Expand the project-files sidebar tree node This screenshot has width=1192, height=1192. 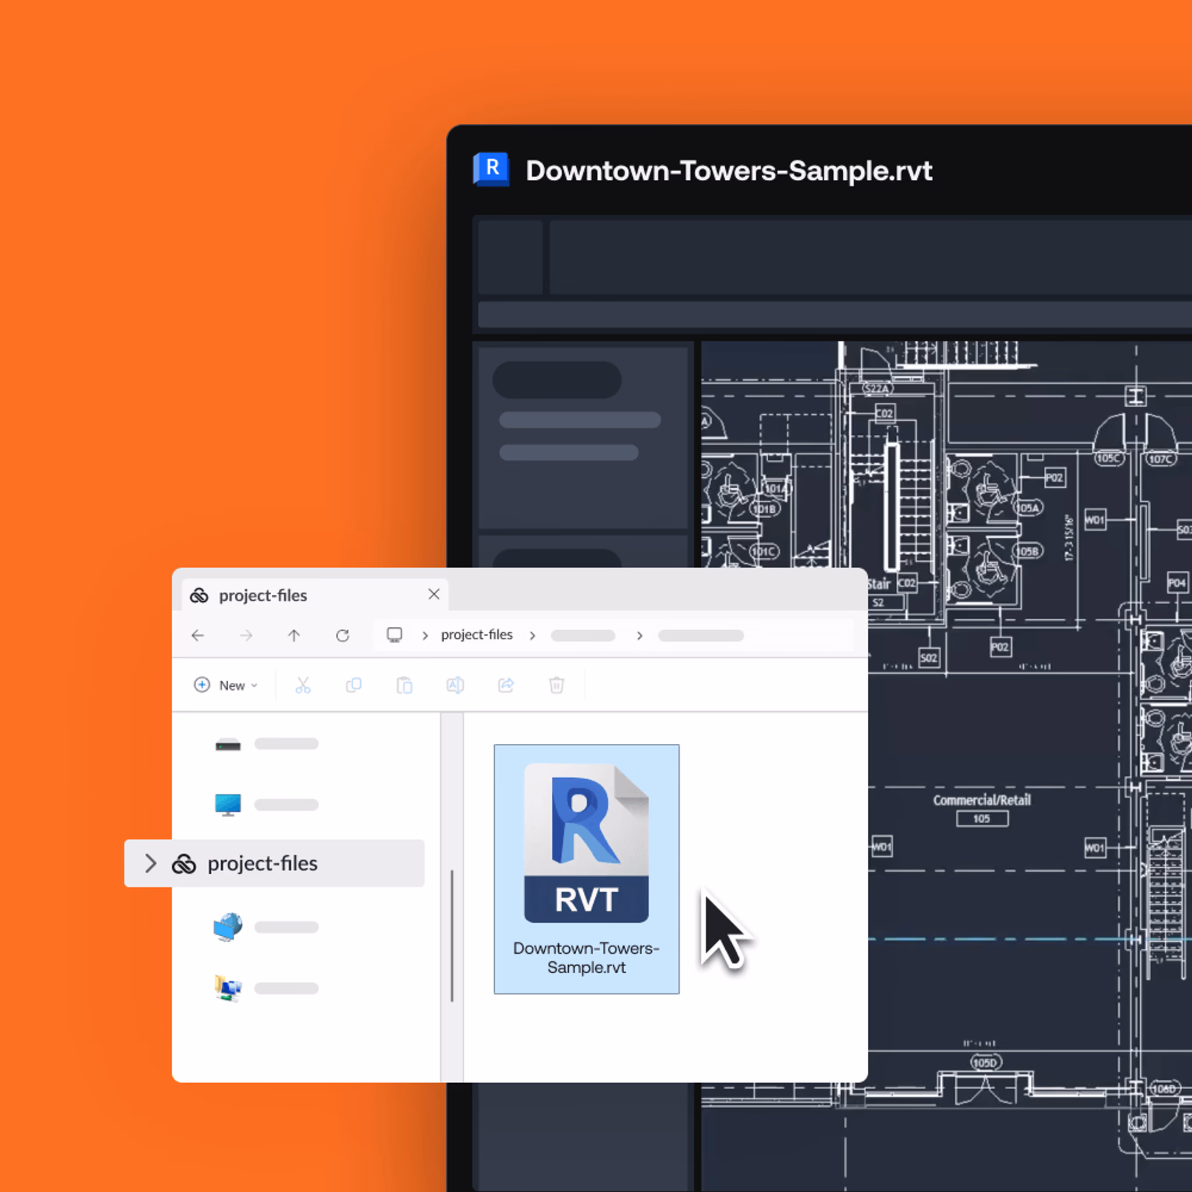tap(150, 863)
